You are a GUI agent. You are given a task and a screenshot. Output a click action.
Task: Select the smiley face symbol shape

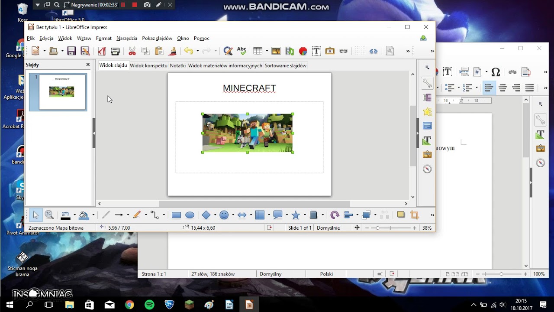[x=224, y=215]
